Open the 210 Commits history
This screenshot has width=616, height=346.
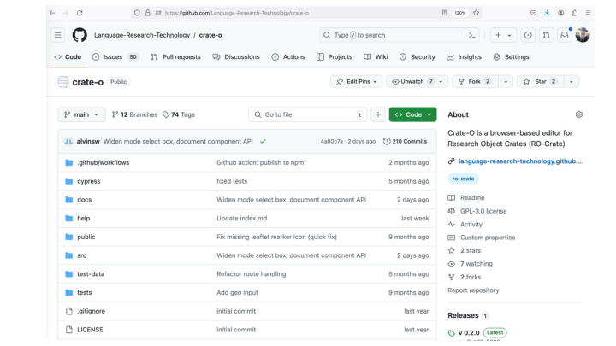(x=405, y=141)
